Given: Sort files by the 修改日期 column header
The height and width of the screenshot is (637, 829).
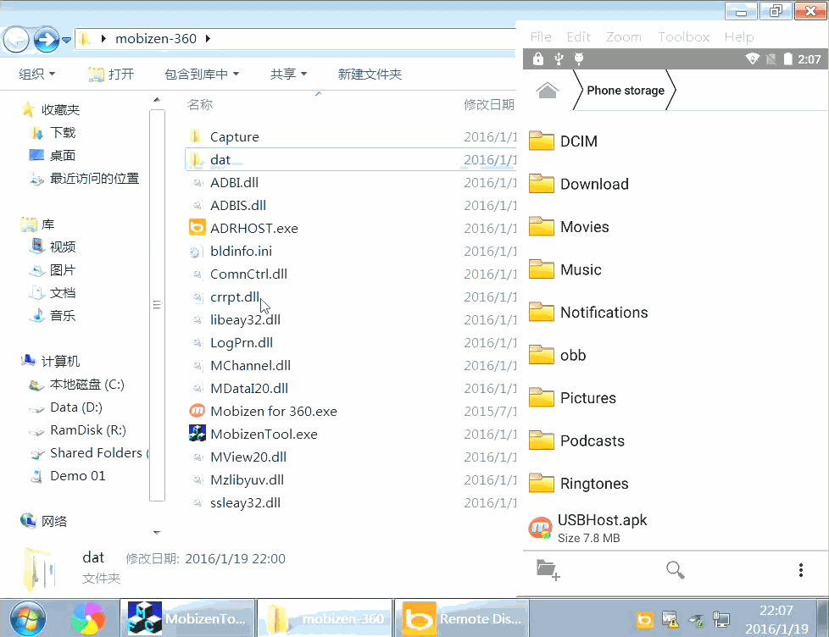Looking at the screenshot, I should [x=488, y=104].
